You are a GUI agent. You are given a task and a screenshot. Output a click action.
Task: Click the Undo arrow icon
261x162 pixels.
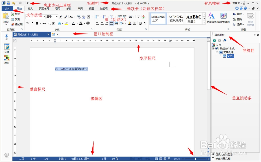point(13,3)
